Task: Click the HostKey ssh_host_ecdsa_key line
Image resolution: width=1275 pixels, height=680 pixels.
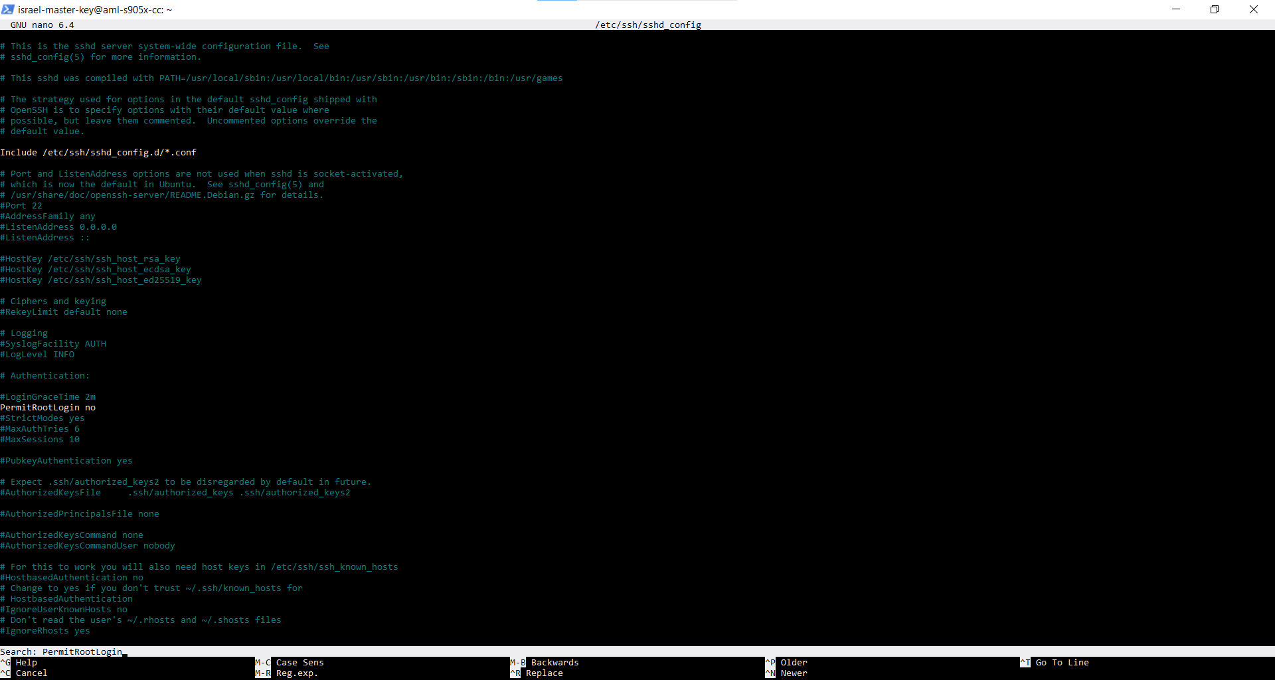Action: click(96, 269)
